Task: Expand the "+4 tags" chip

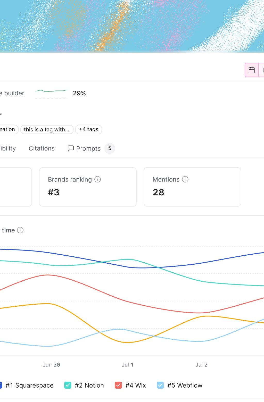Action: pos(89,129)
